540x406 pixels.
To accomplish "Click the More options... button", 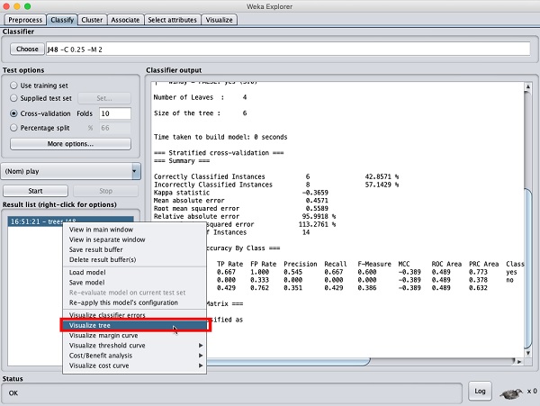I will (70, 144).
